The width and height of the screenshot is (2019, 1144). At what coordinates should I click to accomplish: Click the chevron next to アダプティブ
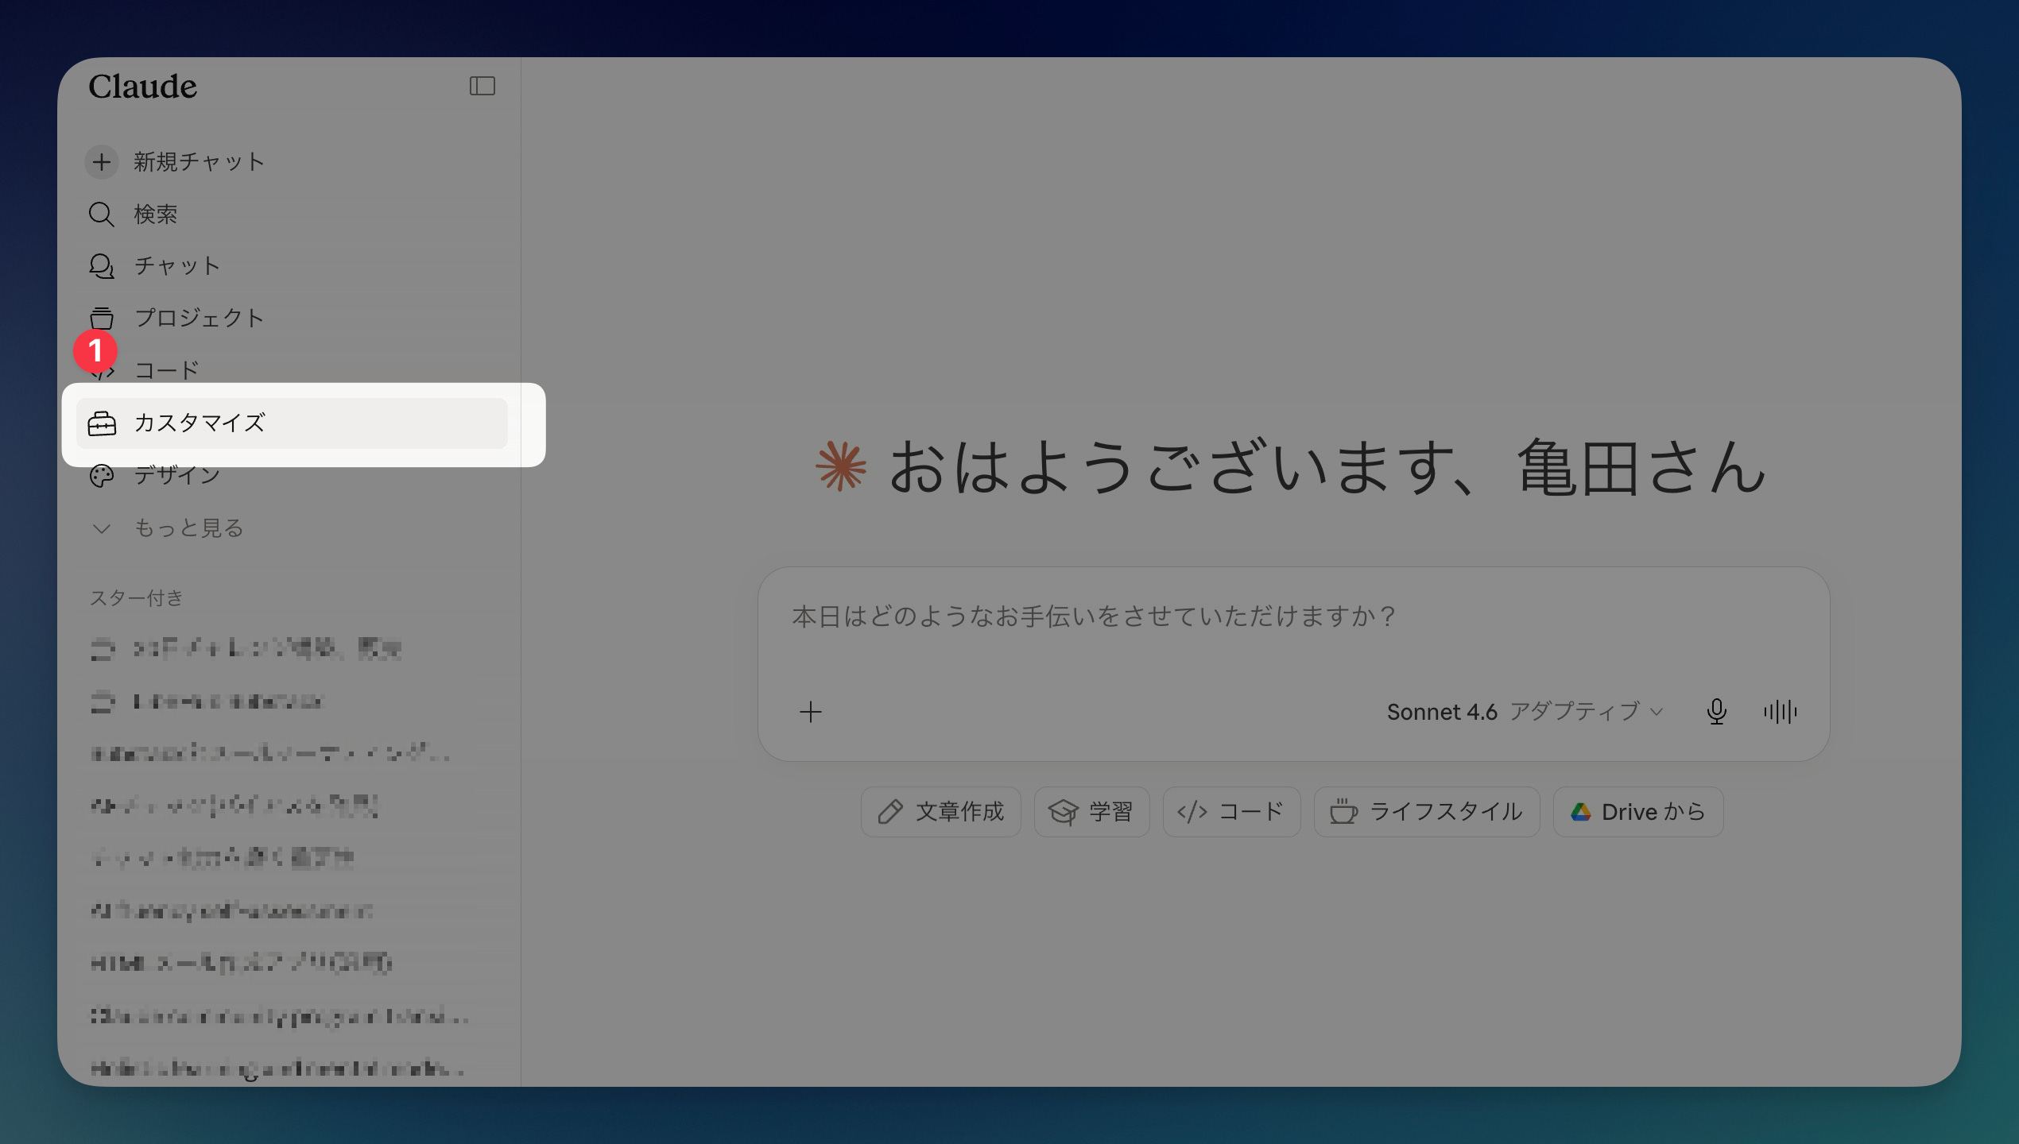click(x=1657, y=712)
